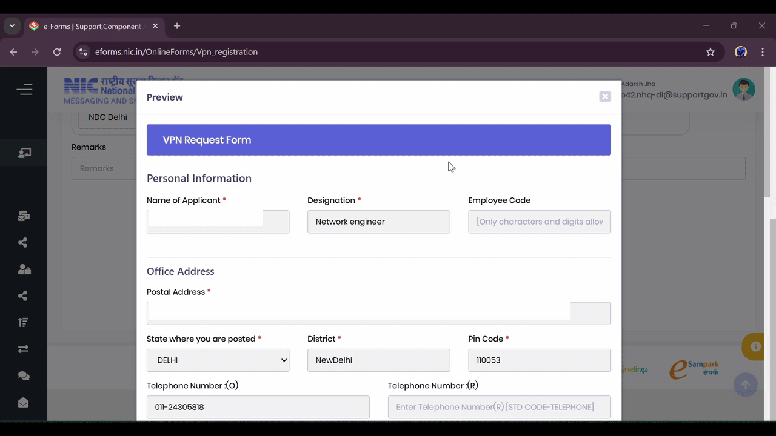
Task: Bookmark the page with the star icon
Action: point(710,51)
